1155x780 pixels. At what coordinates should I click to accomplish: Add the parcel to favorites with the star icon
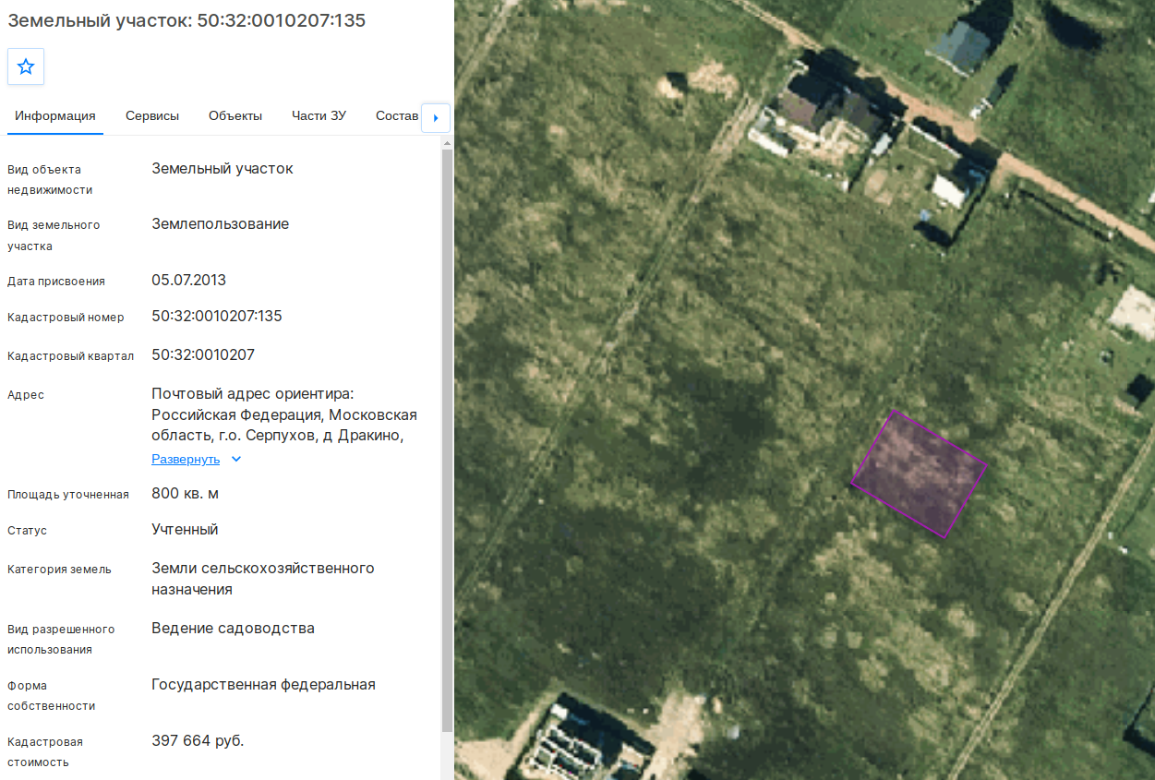click(x=26, y=66)
